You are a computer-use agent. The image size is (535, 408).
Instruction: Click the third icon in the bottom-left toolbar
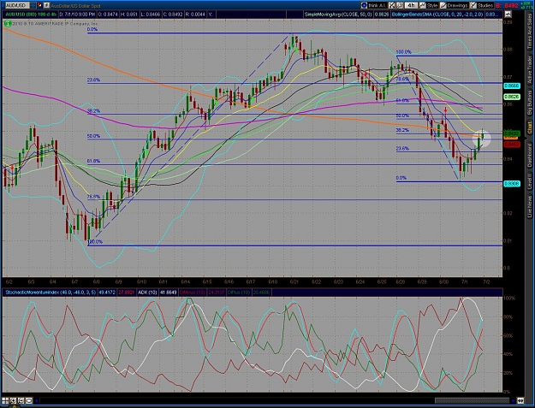click(21, 400)
